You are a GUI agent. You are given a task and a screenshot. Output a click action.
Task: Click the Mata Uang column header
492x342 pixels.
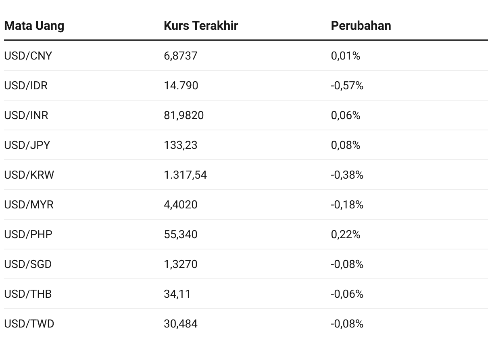[34, 26]
